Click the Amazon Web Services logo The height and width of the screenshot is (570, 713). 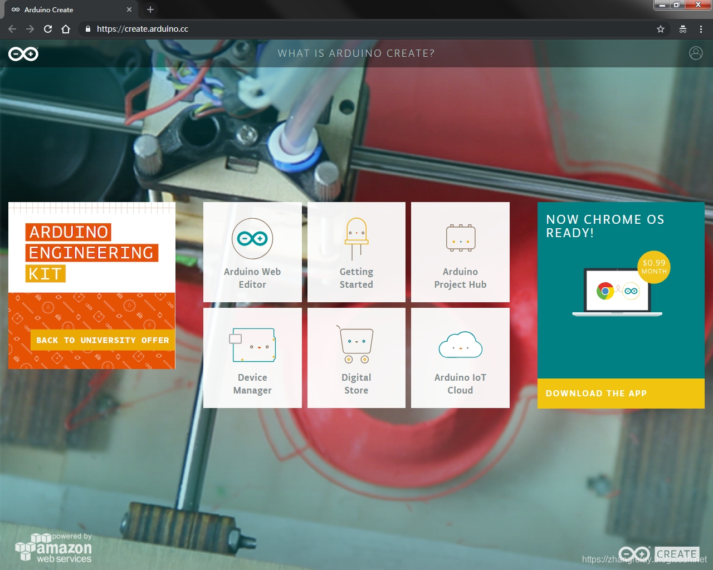[53, 548]
